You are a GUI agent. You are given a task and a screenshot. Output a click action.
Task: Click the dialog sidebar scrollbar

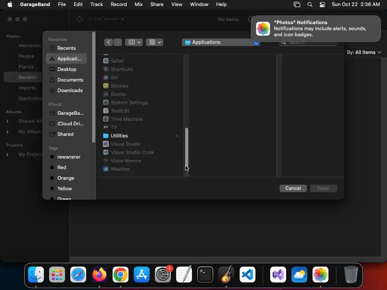[x=94, y=87]
